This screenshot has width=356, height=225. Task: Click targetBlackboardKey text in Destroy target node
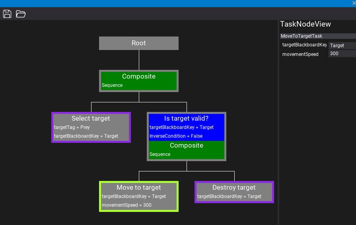229,196
